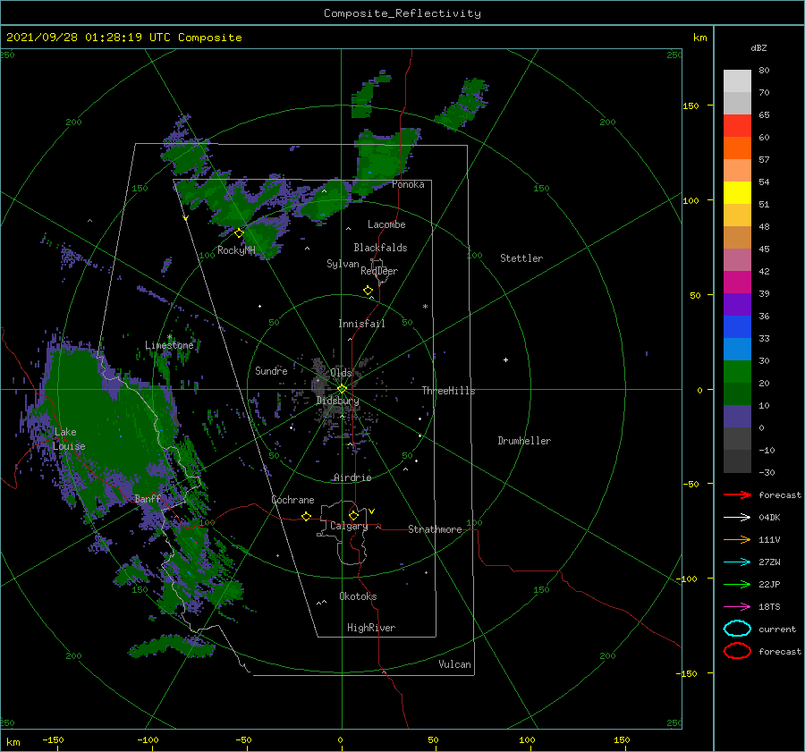Click the Strathmore label
This screenshot has width=805, height=752.
435,529
